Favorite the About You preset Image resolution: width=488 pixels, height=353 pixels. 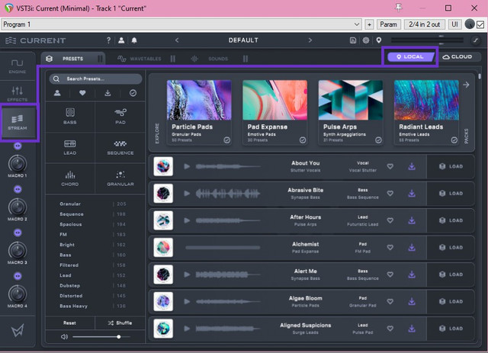(x=390, y=166)
